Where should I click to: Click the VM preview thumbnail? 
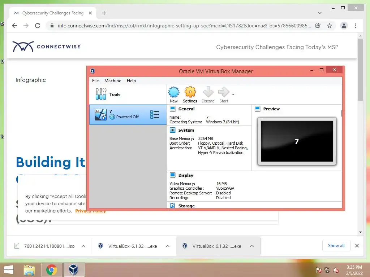click(x=297, y=141)
